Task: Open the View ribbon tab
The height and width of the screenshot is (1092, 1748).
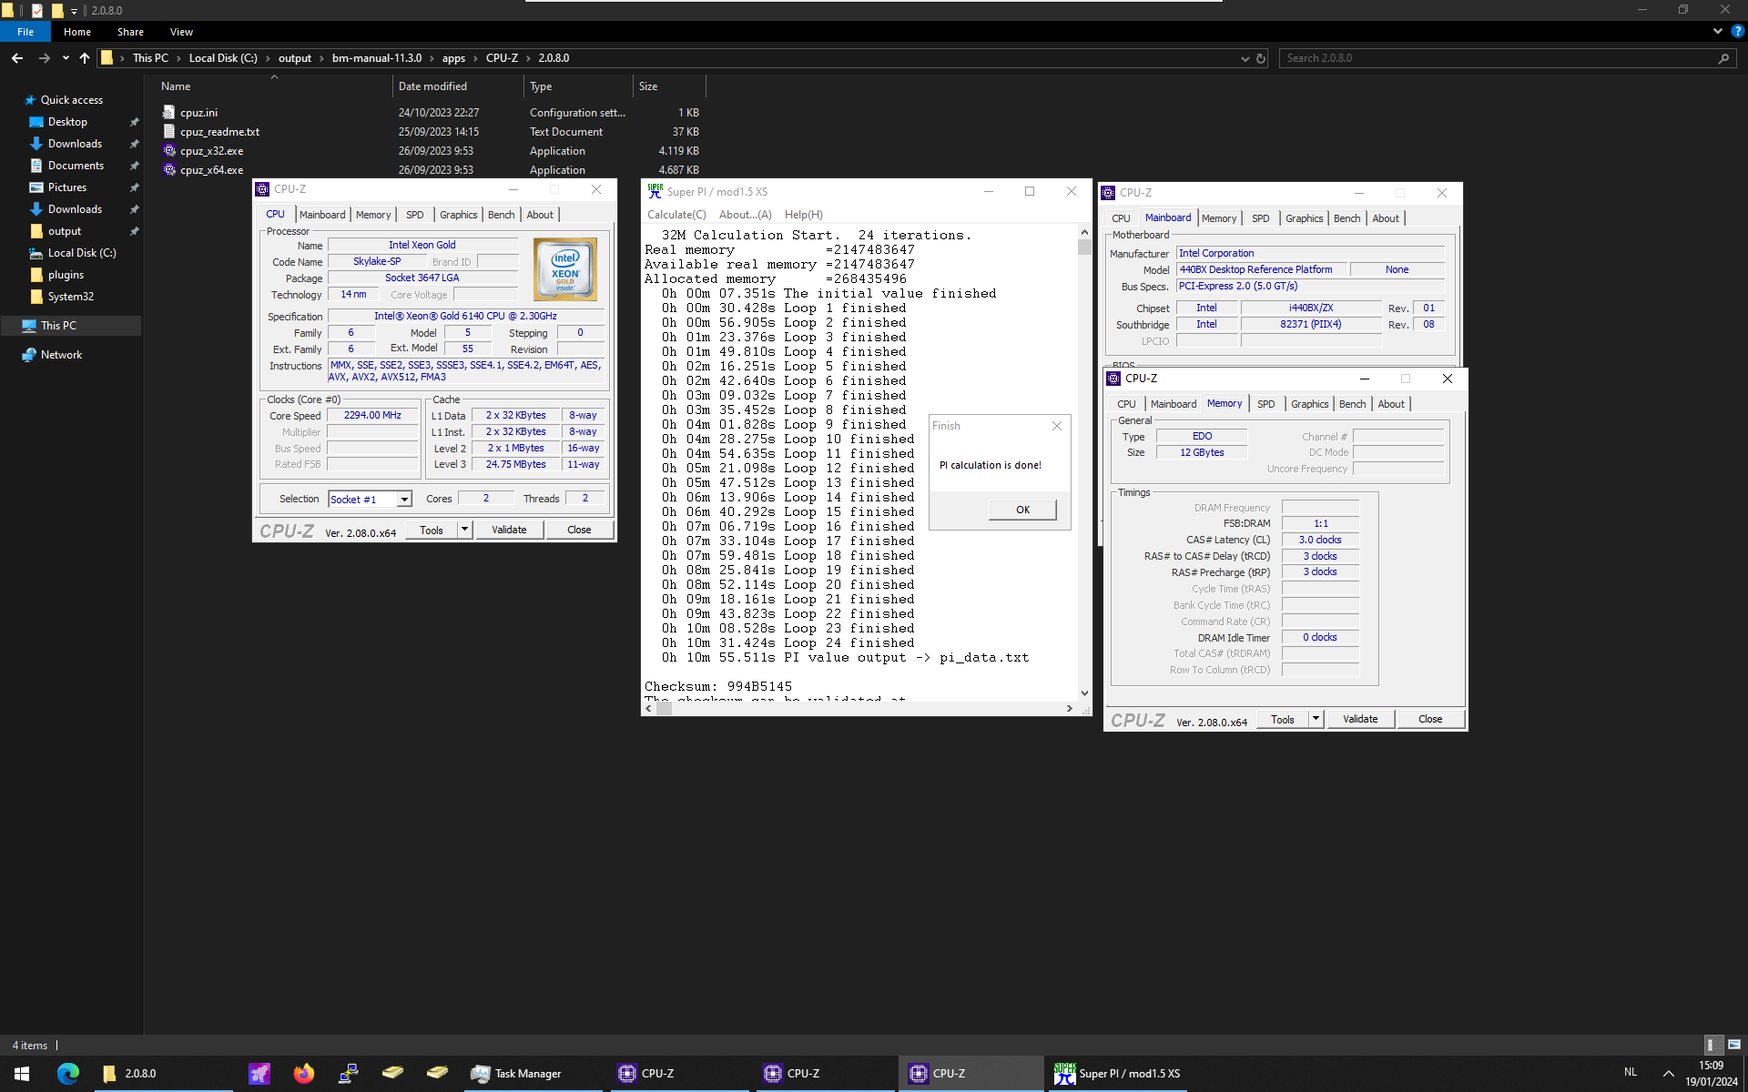Action: (x=181, y=32)
